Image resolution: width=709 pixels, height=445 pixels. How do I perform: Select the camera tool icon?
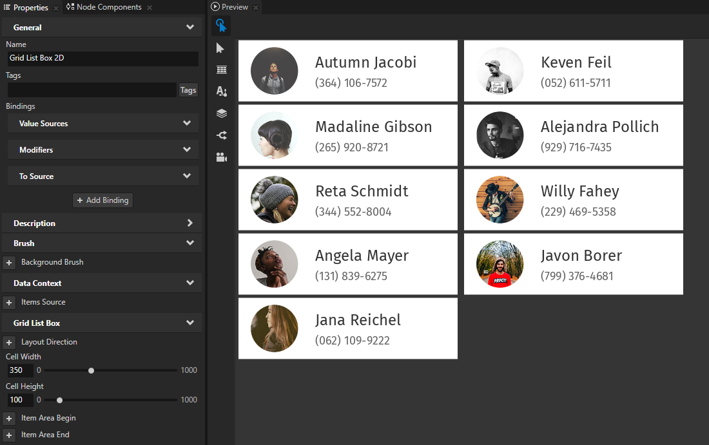pos(222,157)
